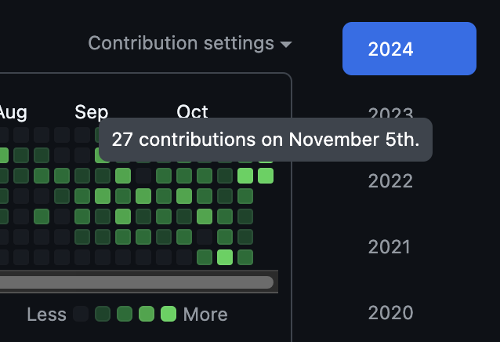
Task: Click the middle legend swatch
Action: (125, 314)
